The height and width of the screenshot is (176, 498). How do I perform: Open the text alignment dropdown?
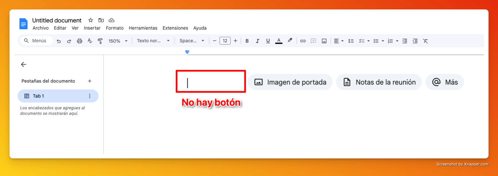pyautogui.click(x=338, y=41)
